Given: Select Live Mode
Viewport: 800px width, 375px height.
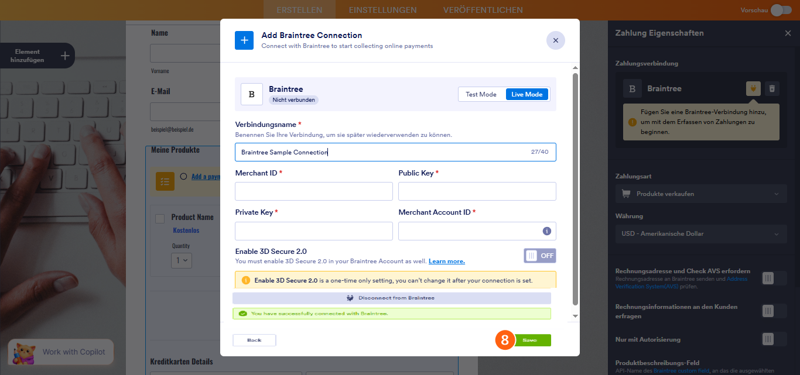Looking at the screenshot, I should [x=527, y=94].
